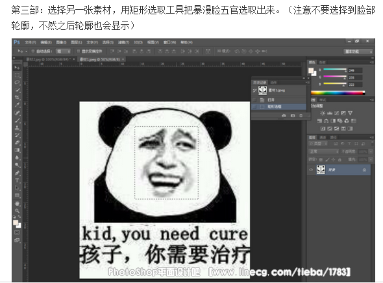Toggle lock position cross icon
The width and height of the screenshot is (383, 283).
(x=334, y=159)
